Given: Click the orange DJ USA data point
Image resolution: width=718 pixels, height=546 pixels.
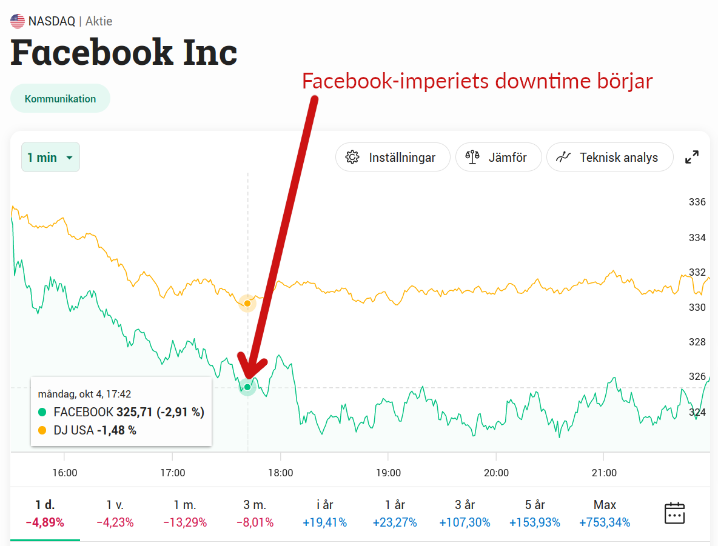Looking at the screenshot, I should pos(247,303).
